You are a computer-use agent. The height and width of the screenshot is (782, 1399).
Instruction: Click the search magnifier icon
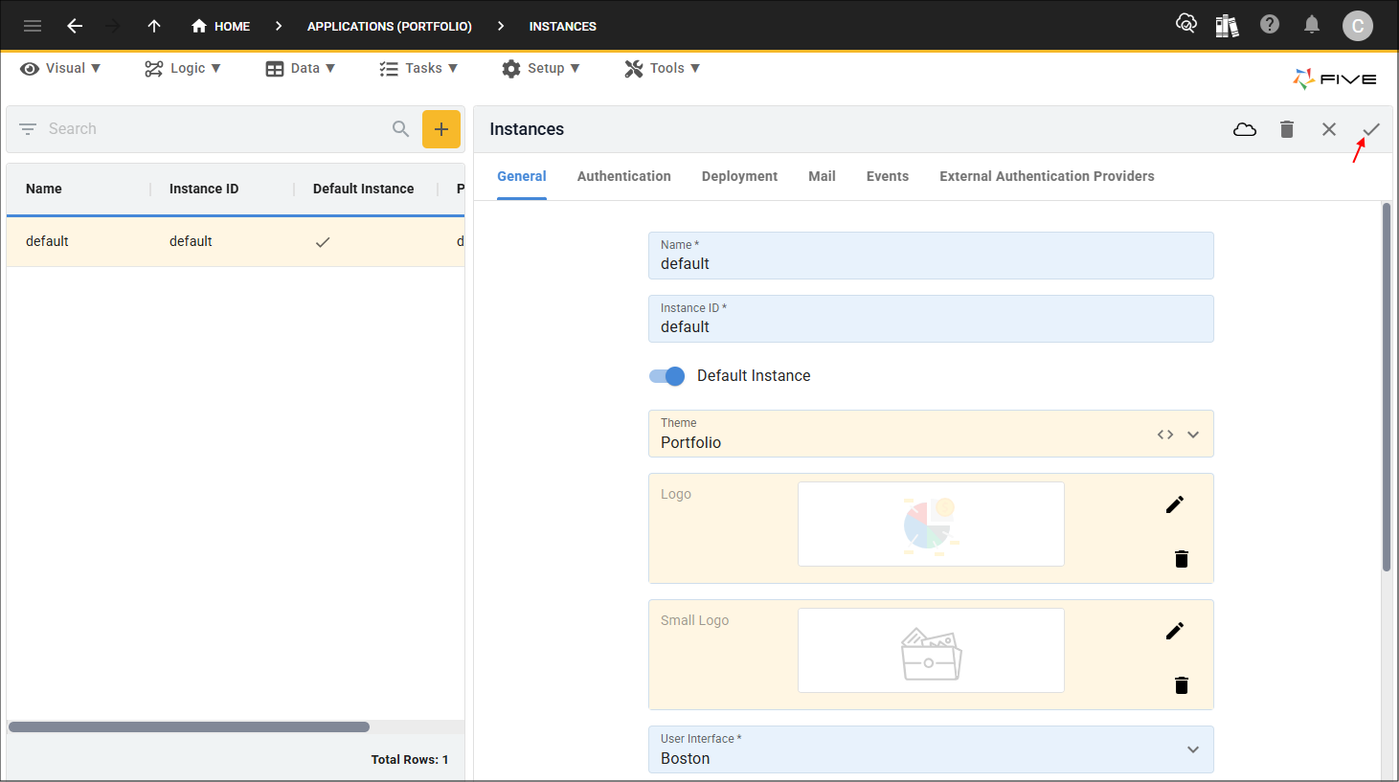(x=401, y=128)
